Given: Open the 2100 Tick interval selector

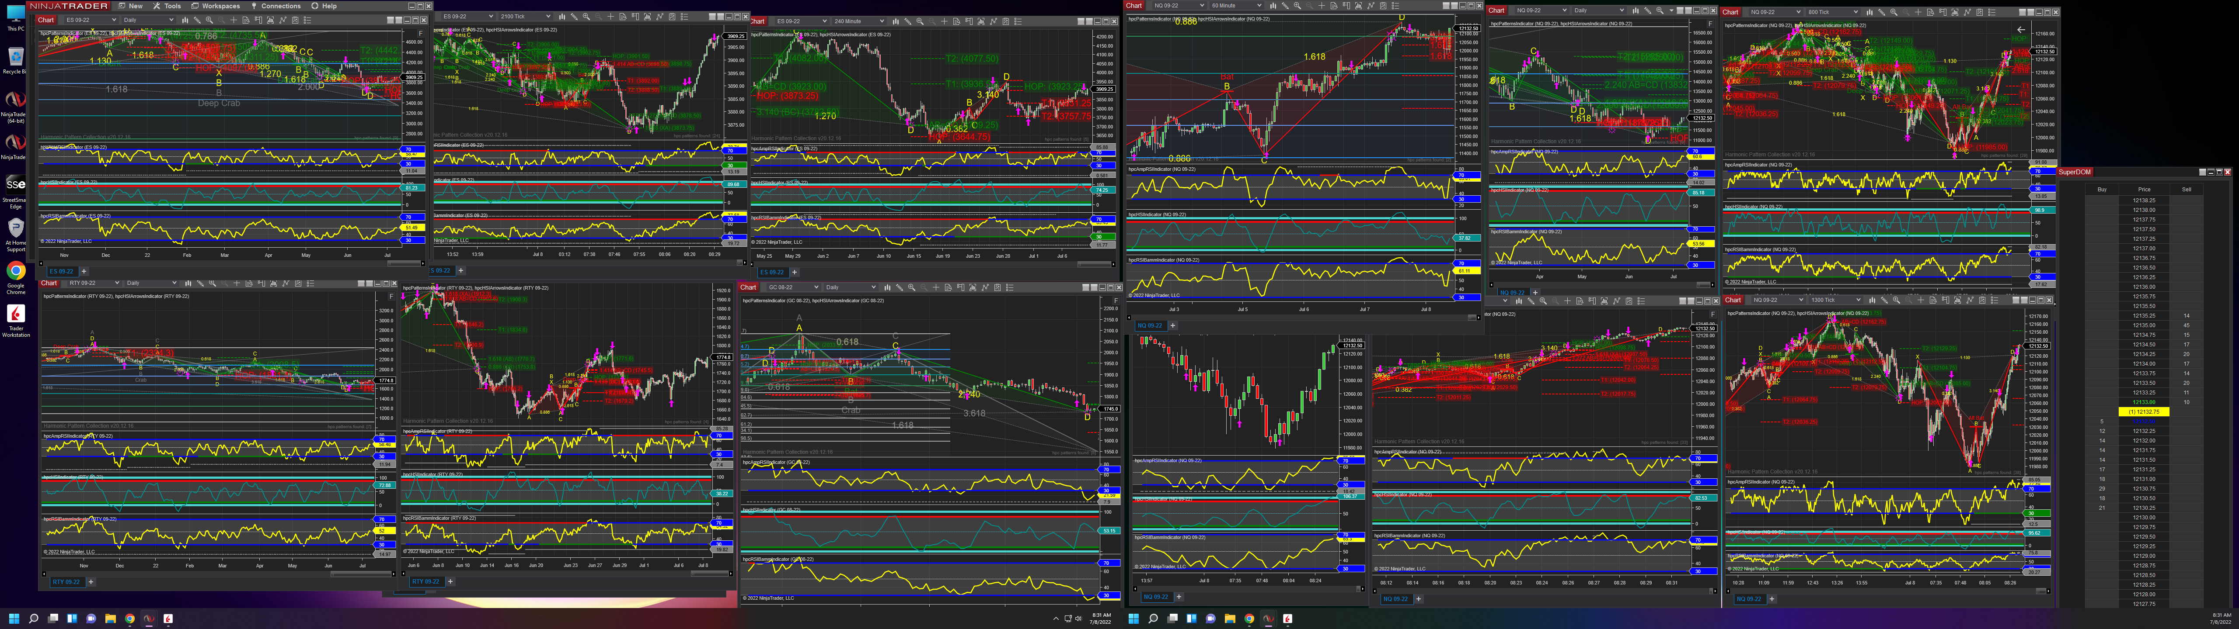Looking at the screenshot, I should coord(548,17).
